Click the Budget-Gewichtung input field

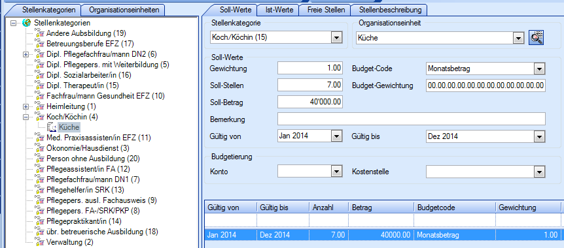486,85
